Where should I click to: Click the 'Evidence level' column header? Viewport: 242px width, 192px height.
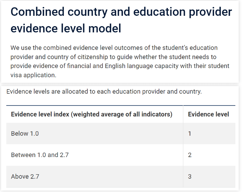tap(209, 114)
